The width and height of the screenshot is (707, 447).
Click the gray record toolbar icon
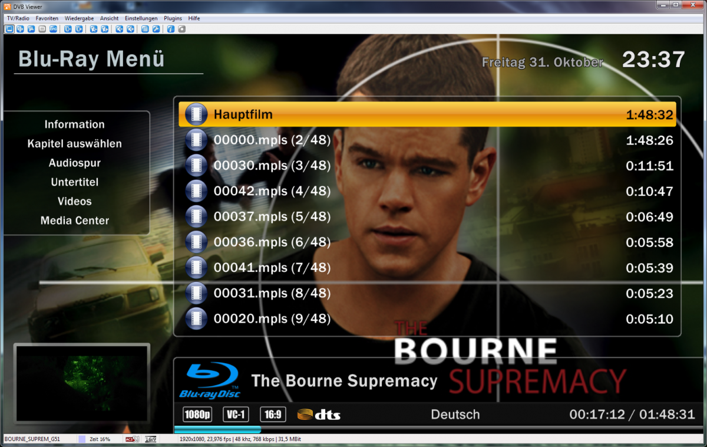182,29
